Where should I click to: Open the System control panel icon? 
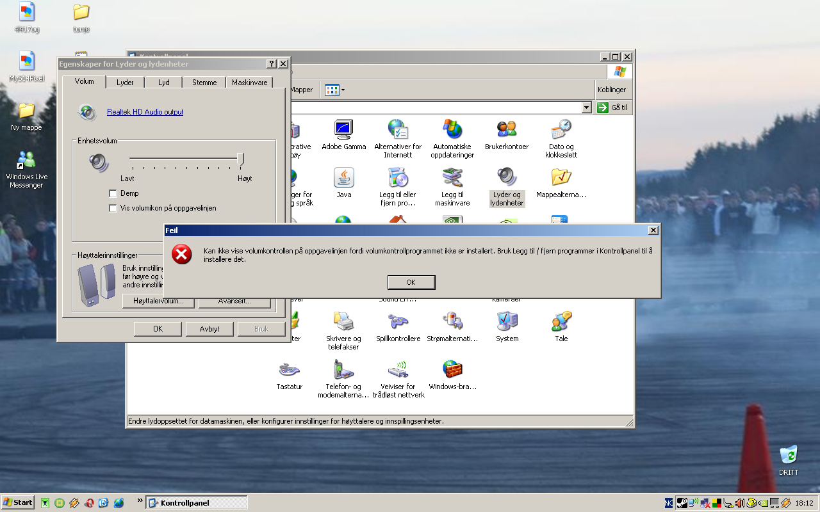pyautogui.click(x=507, y=322)
